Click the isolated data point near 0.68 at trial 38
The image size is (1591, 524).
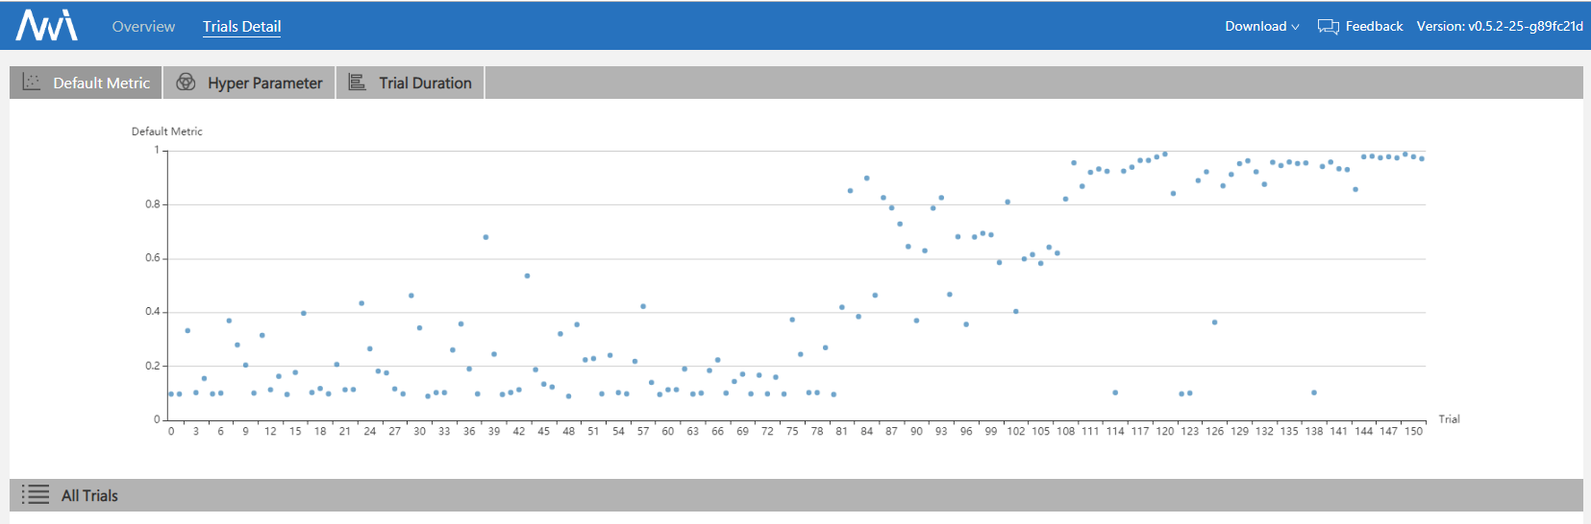tap(485, 237)
